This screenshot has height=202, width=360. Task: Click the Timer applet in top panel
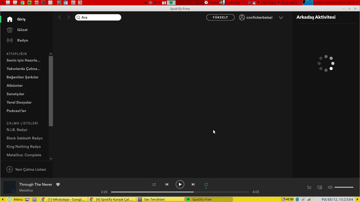212,3
